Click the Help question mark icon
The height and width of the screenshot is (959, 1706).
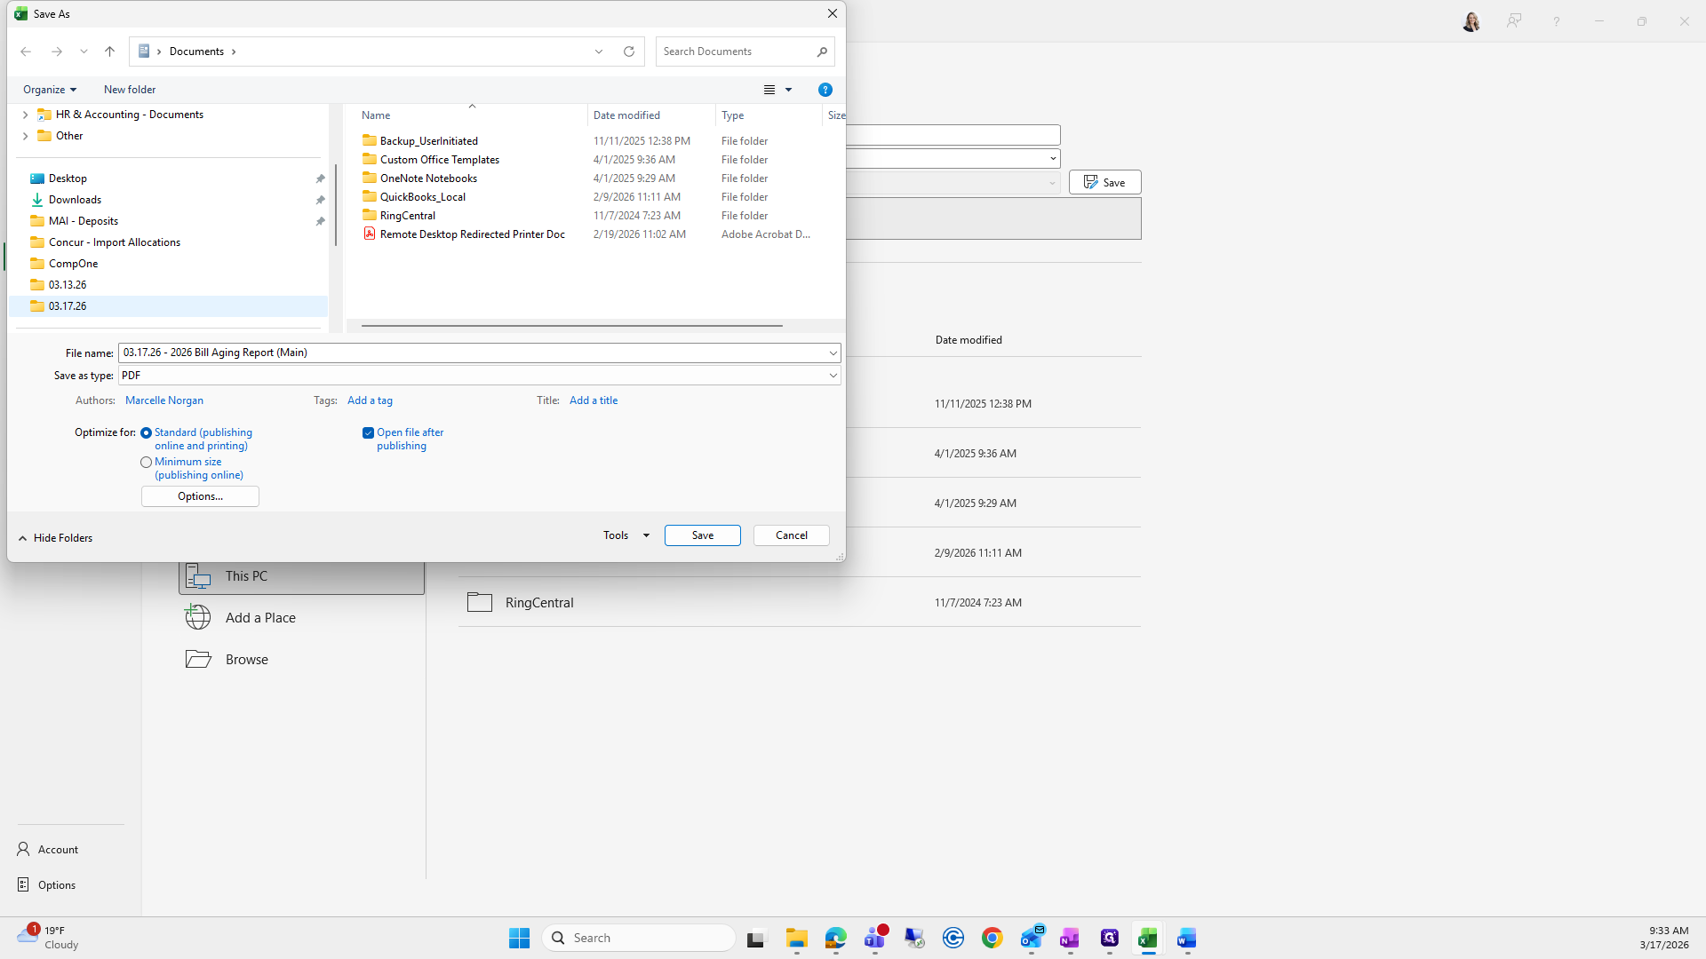pyautogui.click(x=825, y=90)
